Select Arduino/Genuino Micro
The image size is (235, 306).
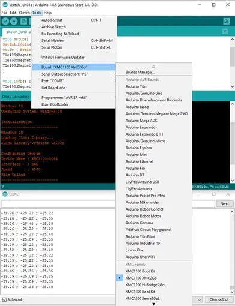pyautogui.click(x=154, y=141)
